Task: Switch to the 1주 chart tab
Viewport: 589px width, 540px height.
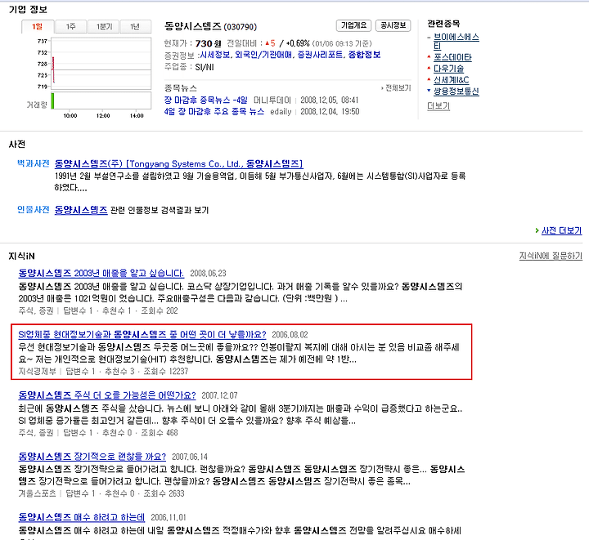Action: (70, 26)
